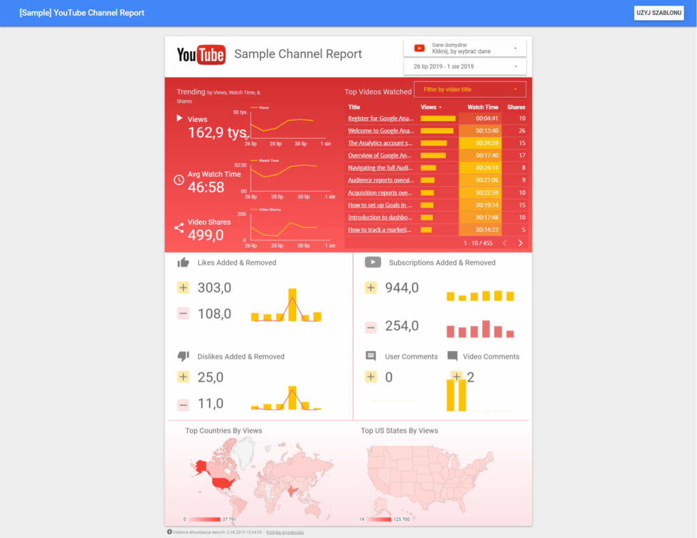
Task: Click the Avg Watch Time clock icon
Action: (x=179, y=180)
